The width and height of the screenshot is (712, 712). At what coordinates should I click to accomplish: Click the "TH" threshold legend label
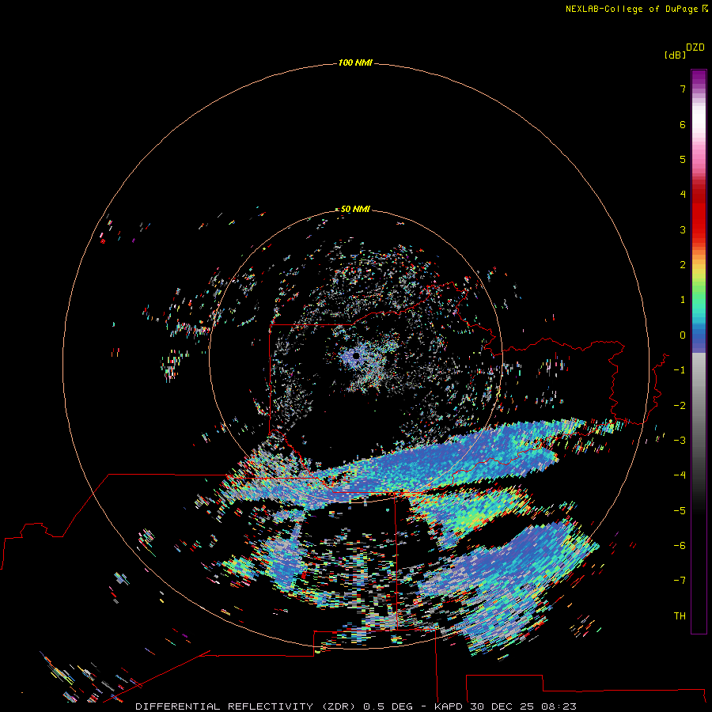point(680,616)
